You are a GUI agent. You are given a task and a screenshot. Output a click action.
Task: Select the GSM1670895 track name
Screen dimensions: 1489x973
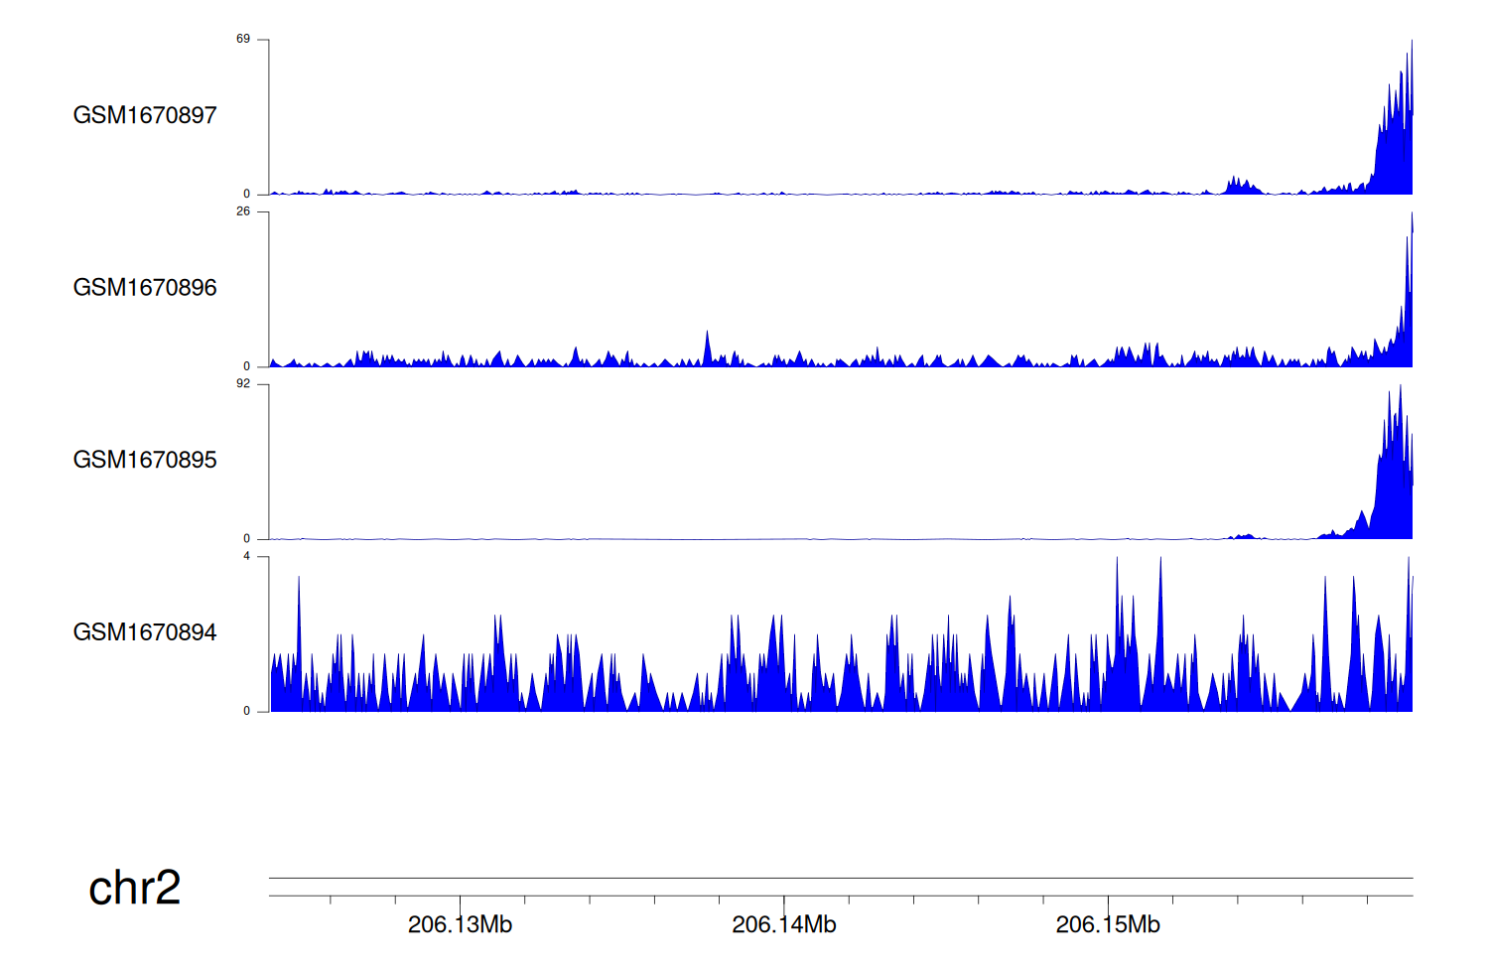click(x=145, y=460)
